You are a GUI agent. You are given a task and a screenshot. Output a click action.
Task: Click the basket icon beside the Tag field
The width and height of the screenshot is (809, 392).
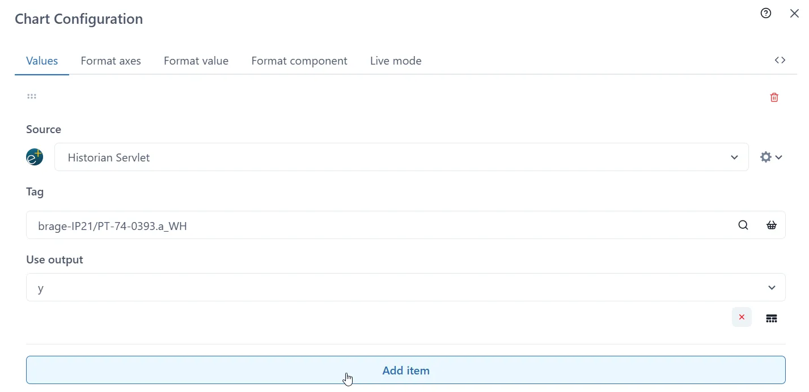click(x=771, y=225)
